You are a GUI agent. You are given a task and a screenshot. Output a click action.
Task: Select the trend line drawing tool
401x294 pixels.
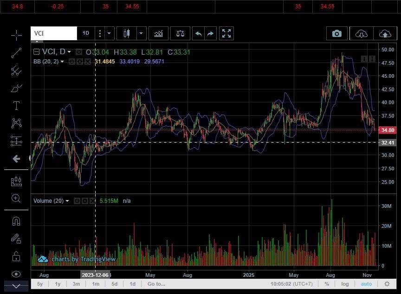coord(16,53)
